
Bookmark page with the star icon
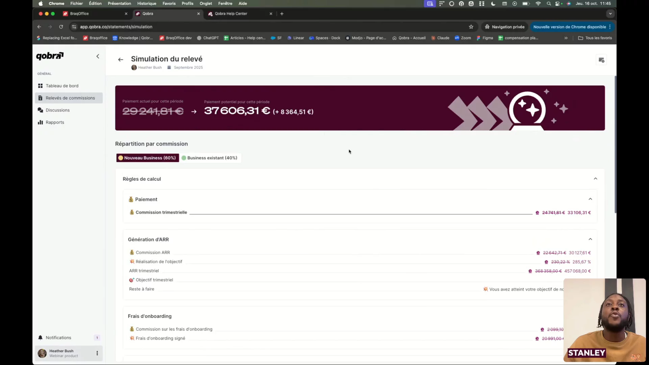pos(471,27)
